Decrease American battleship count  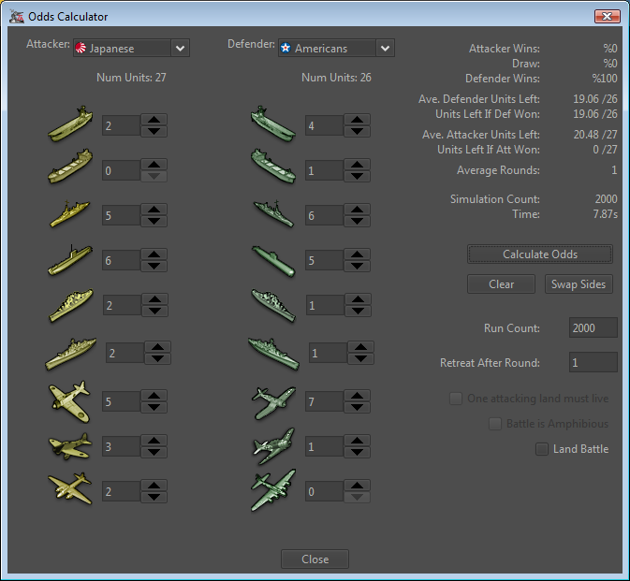[x=360, y=359]
